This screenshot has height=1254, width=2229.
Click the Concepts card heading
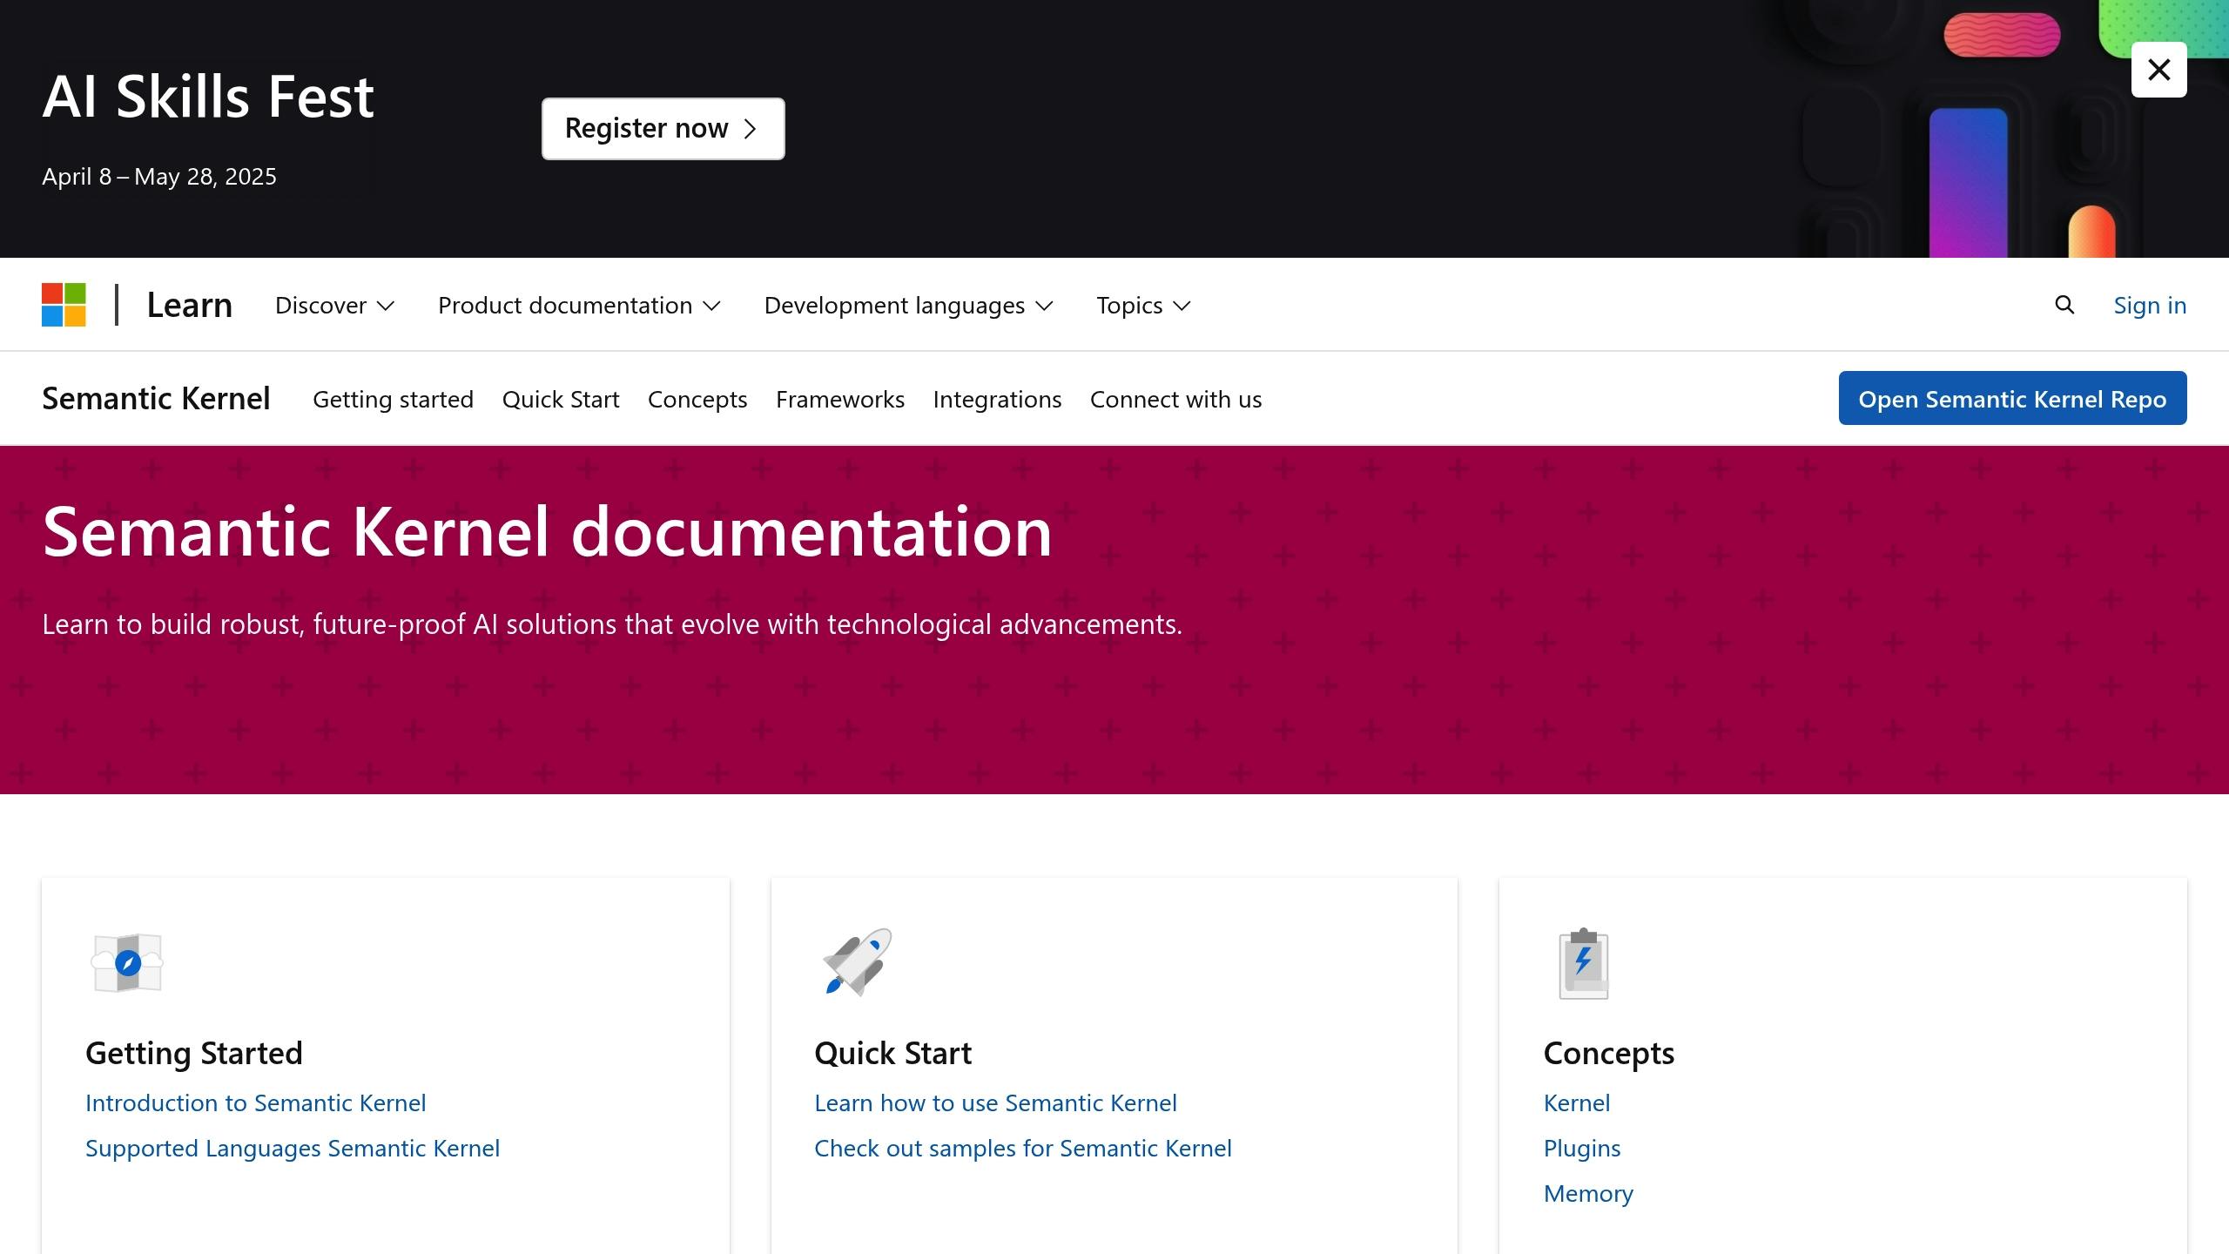[x=1608, y=1053]
